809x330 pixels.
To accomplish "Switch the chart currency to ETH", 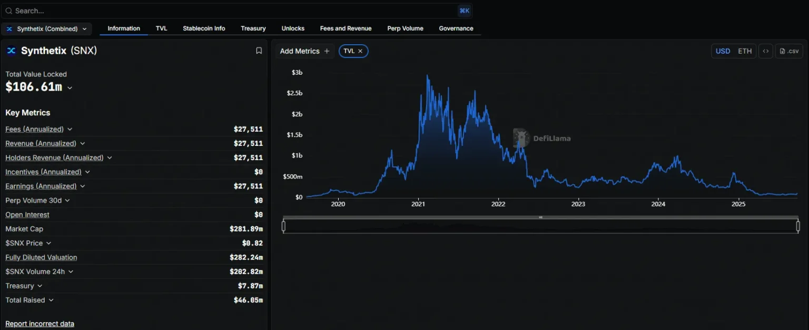I will [x=744, y=51].
